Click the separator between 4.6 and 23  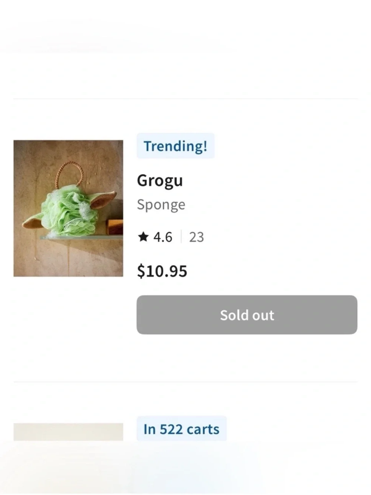(181, 237)
